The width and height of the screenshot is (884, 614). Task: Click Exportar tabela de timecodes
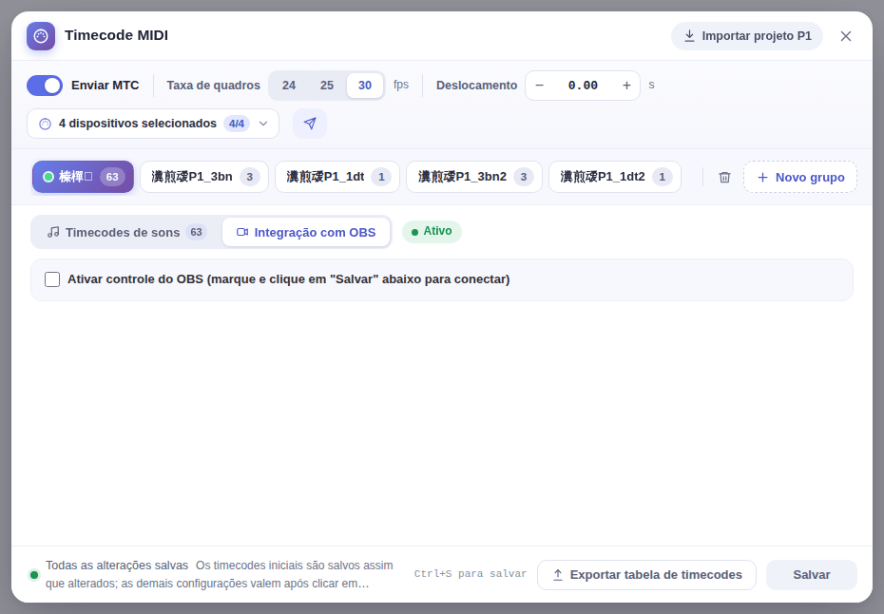(x=646, y=575)
